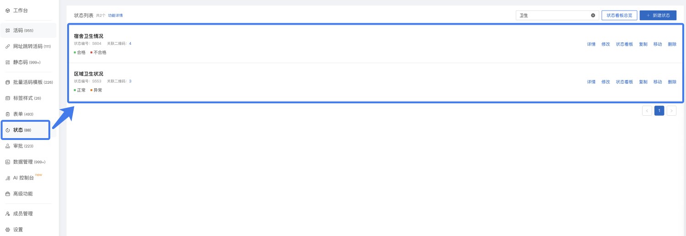Open the 功能详情 link
Screen dimensions: 686x236
tap(115, 16)
